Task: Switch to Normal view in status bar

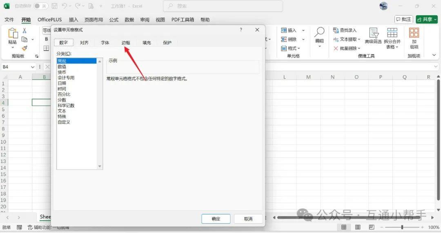Action: (x=344, y=227)
